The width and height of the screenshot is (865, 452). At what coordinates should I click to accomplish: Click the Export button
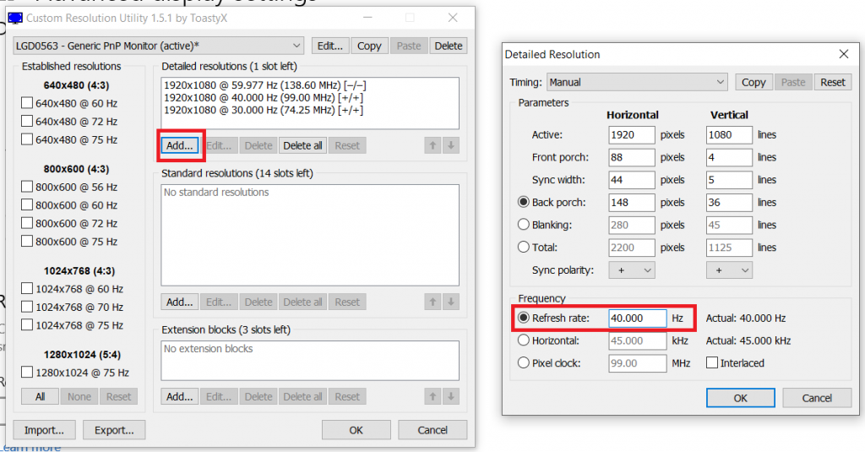114,430
